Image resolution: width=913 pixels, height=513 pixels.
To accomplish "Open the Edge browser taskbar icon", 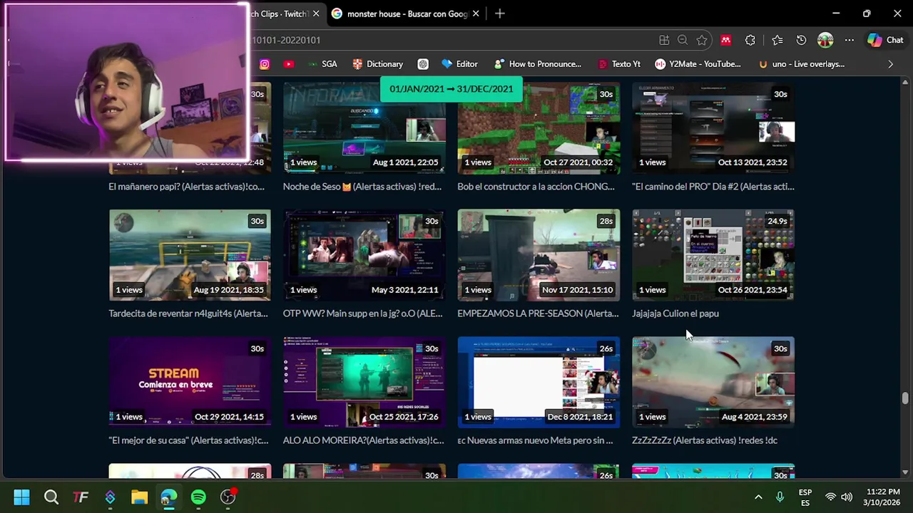I will [x=168, y=497].
